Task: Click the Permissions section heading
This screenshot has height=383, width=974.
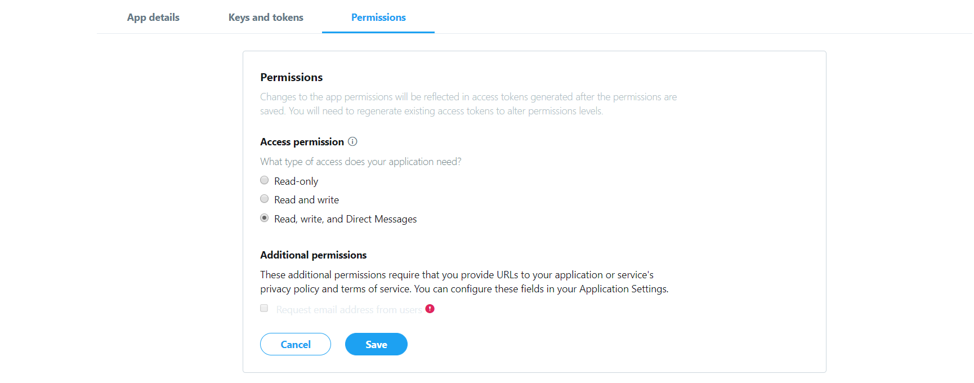Action: click(292, 77)
